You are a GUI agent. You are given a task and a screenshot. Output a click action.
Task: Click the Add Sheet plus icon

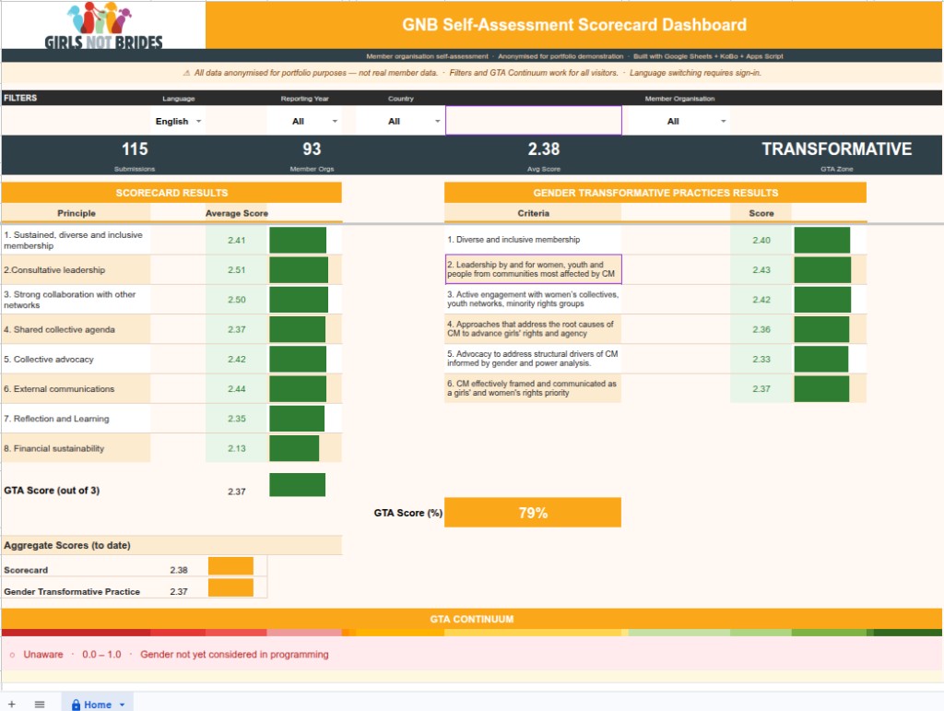tap(11, 703)
